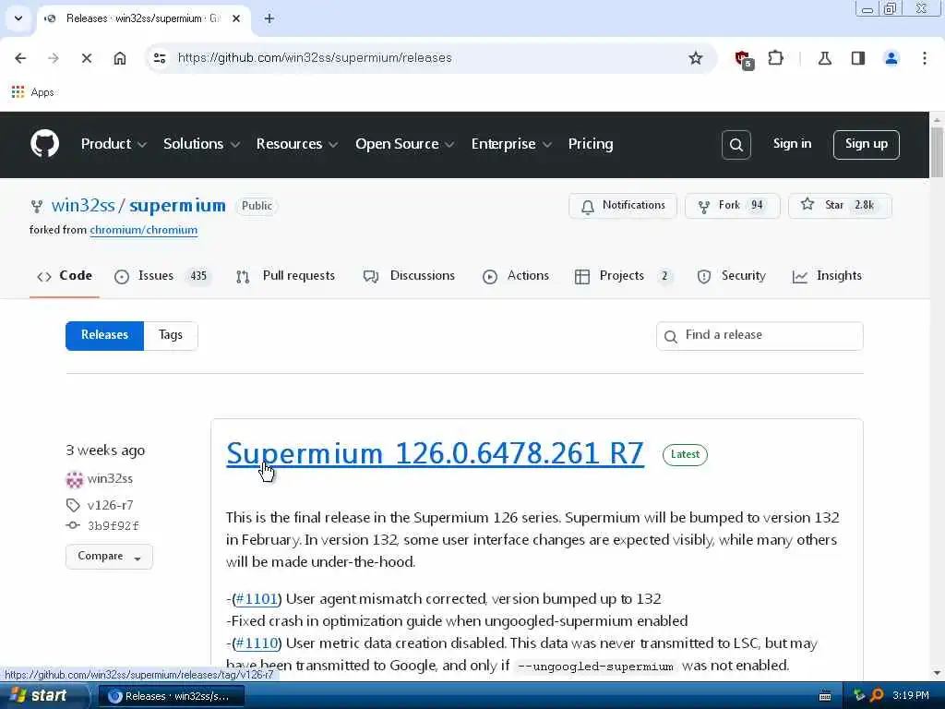
Task: Open the Pricing page
Action: tap(590, 144)
